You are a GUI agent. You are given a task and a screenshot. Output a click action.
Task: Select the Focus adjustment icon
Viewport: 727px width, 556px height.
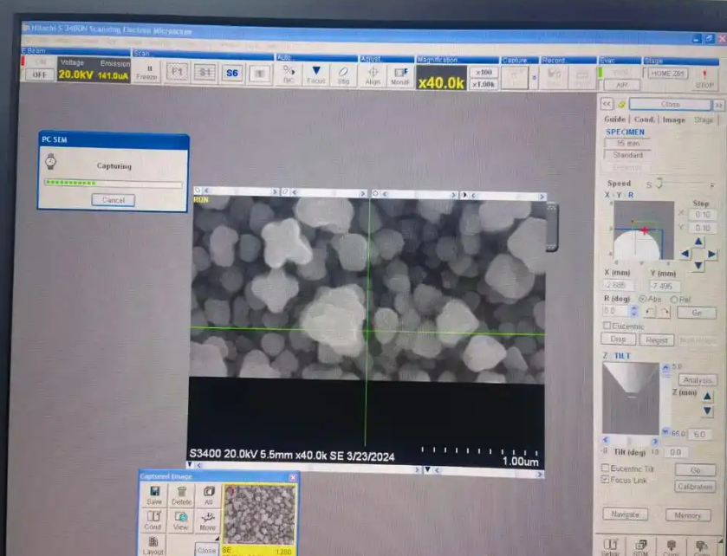[x=316, y=73]
